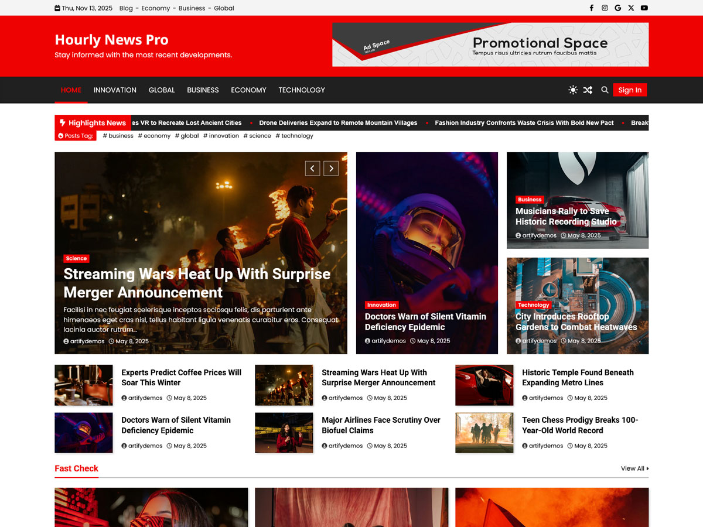Click the Fast Check section heading

pyautogui.click(x=76, y=468)
